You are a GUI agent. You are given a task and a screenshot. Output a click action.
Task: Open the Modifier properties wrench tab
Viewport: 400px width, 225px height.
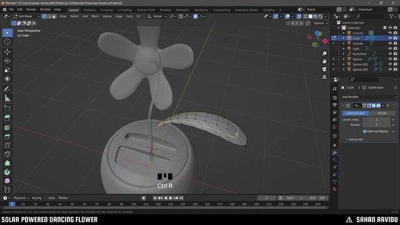tap(334, 152)
